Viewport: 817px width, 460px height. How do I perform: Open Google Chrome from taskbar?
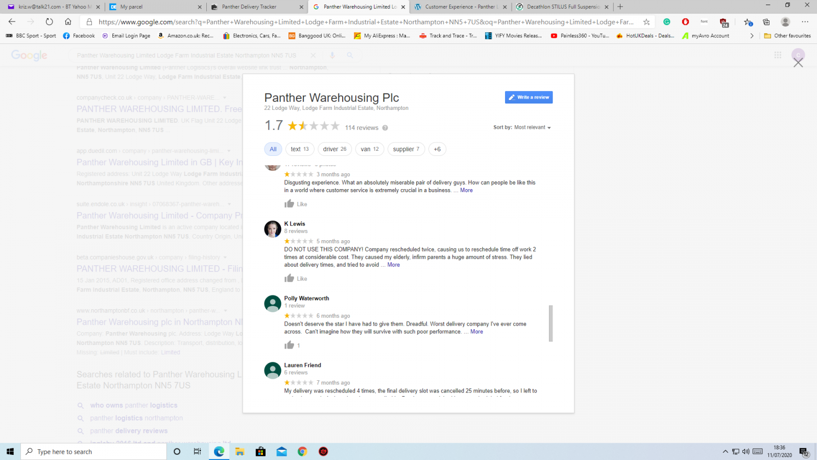[x=302, y=451]
